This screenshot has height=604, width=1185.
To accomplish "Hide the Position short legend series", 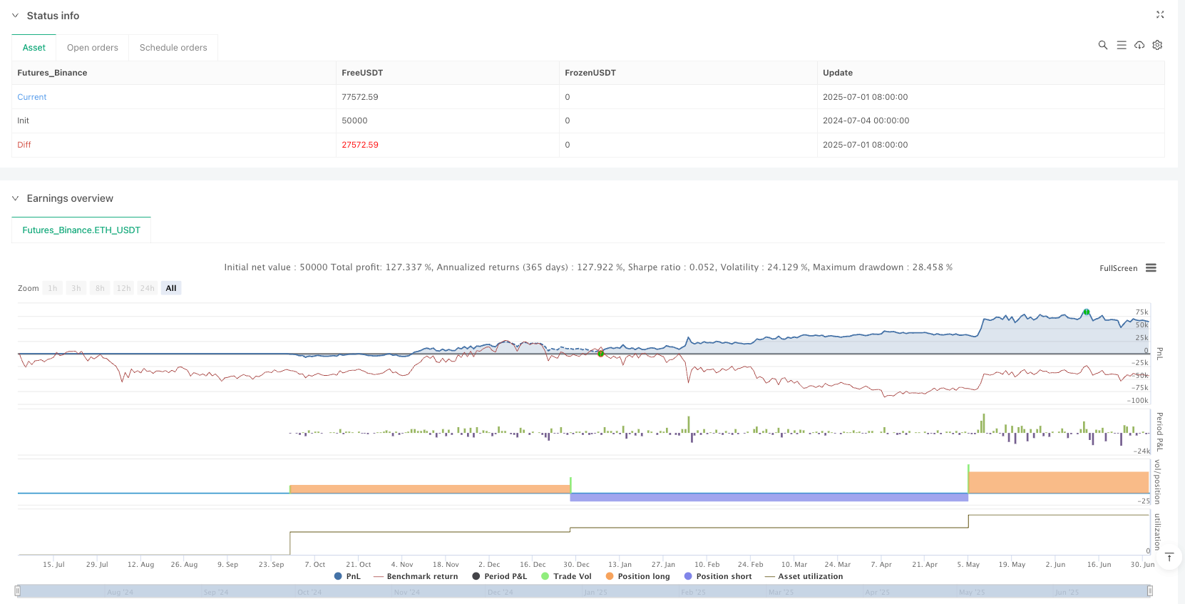I will click(x=717, y=576).
